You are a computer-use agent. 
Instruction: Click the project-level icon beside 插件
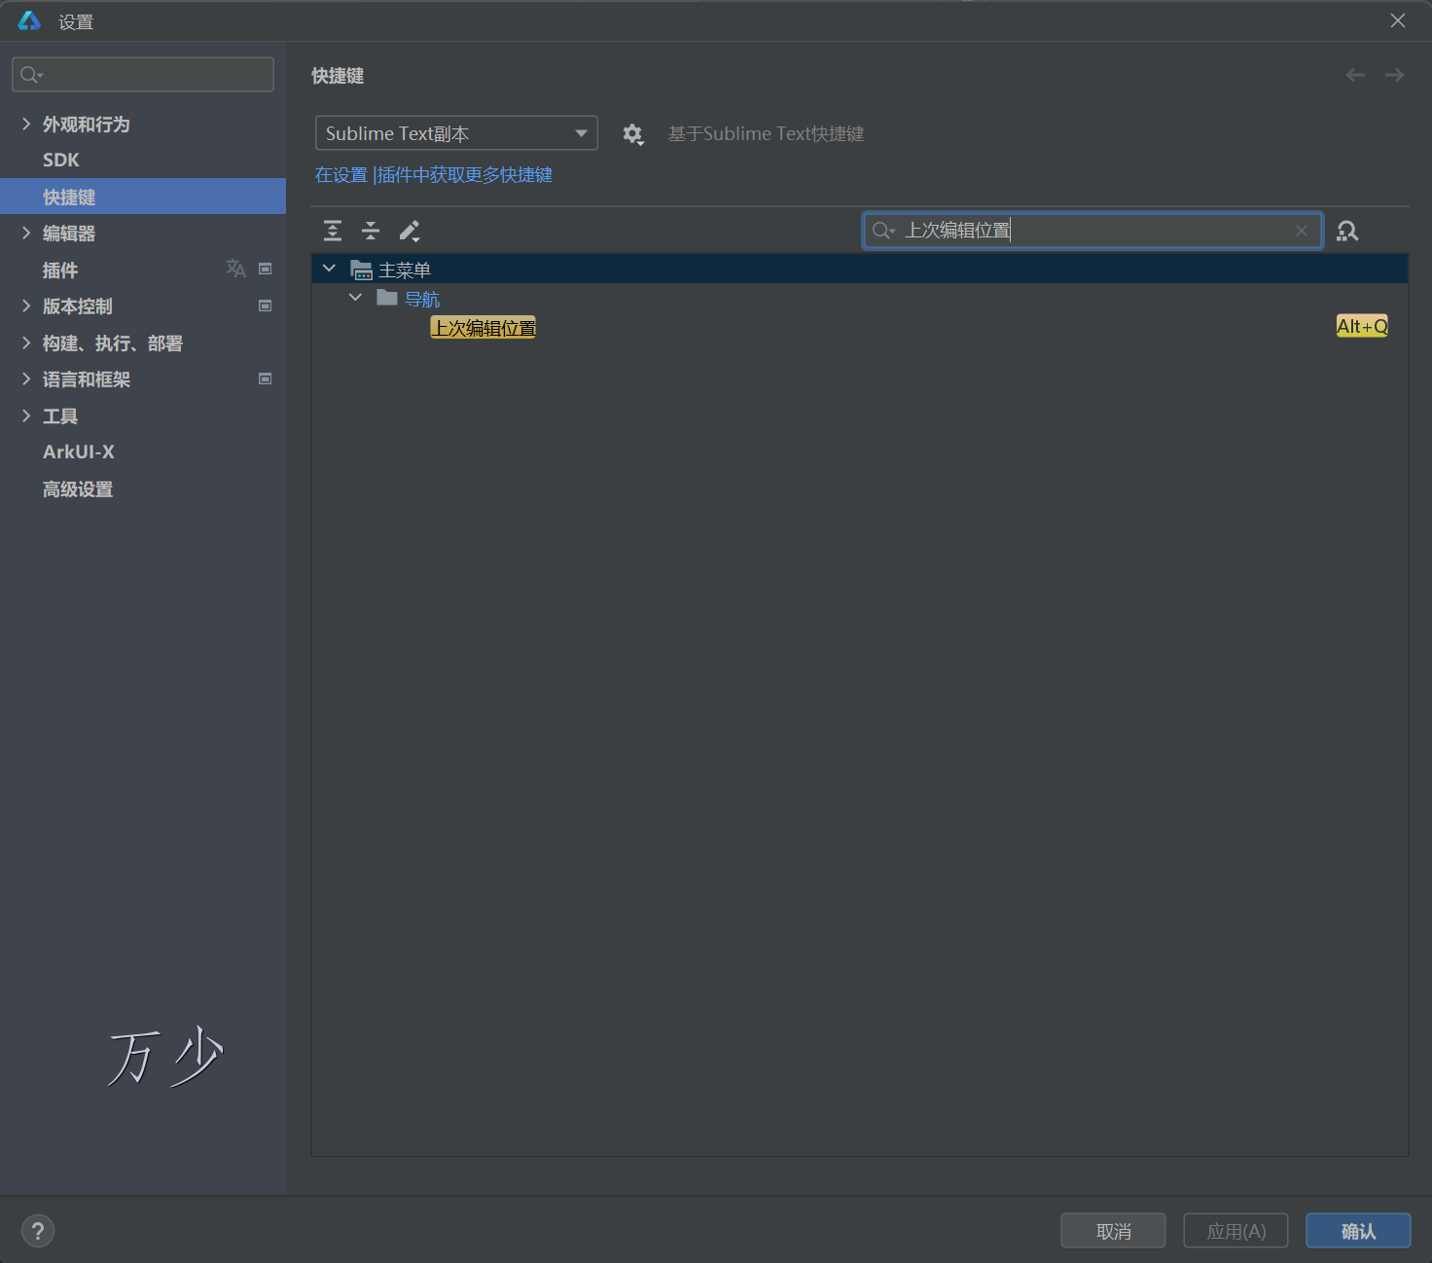(x=265, y=269)
